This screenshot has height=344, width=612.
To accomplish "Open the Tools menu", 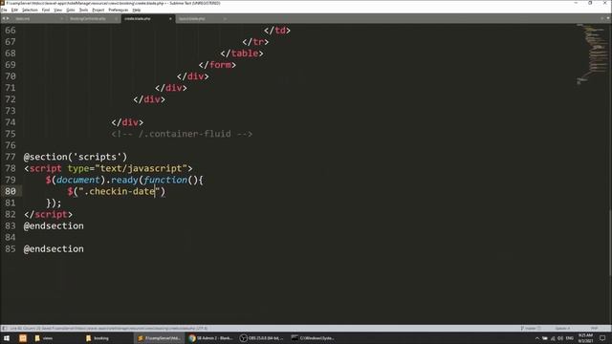I will point(83,10).
